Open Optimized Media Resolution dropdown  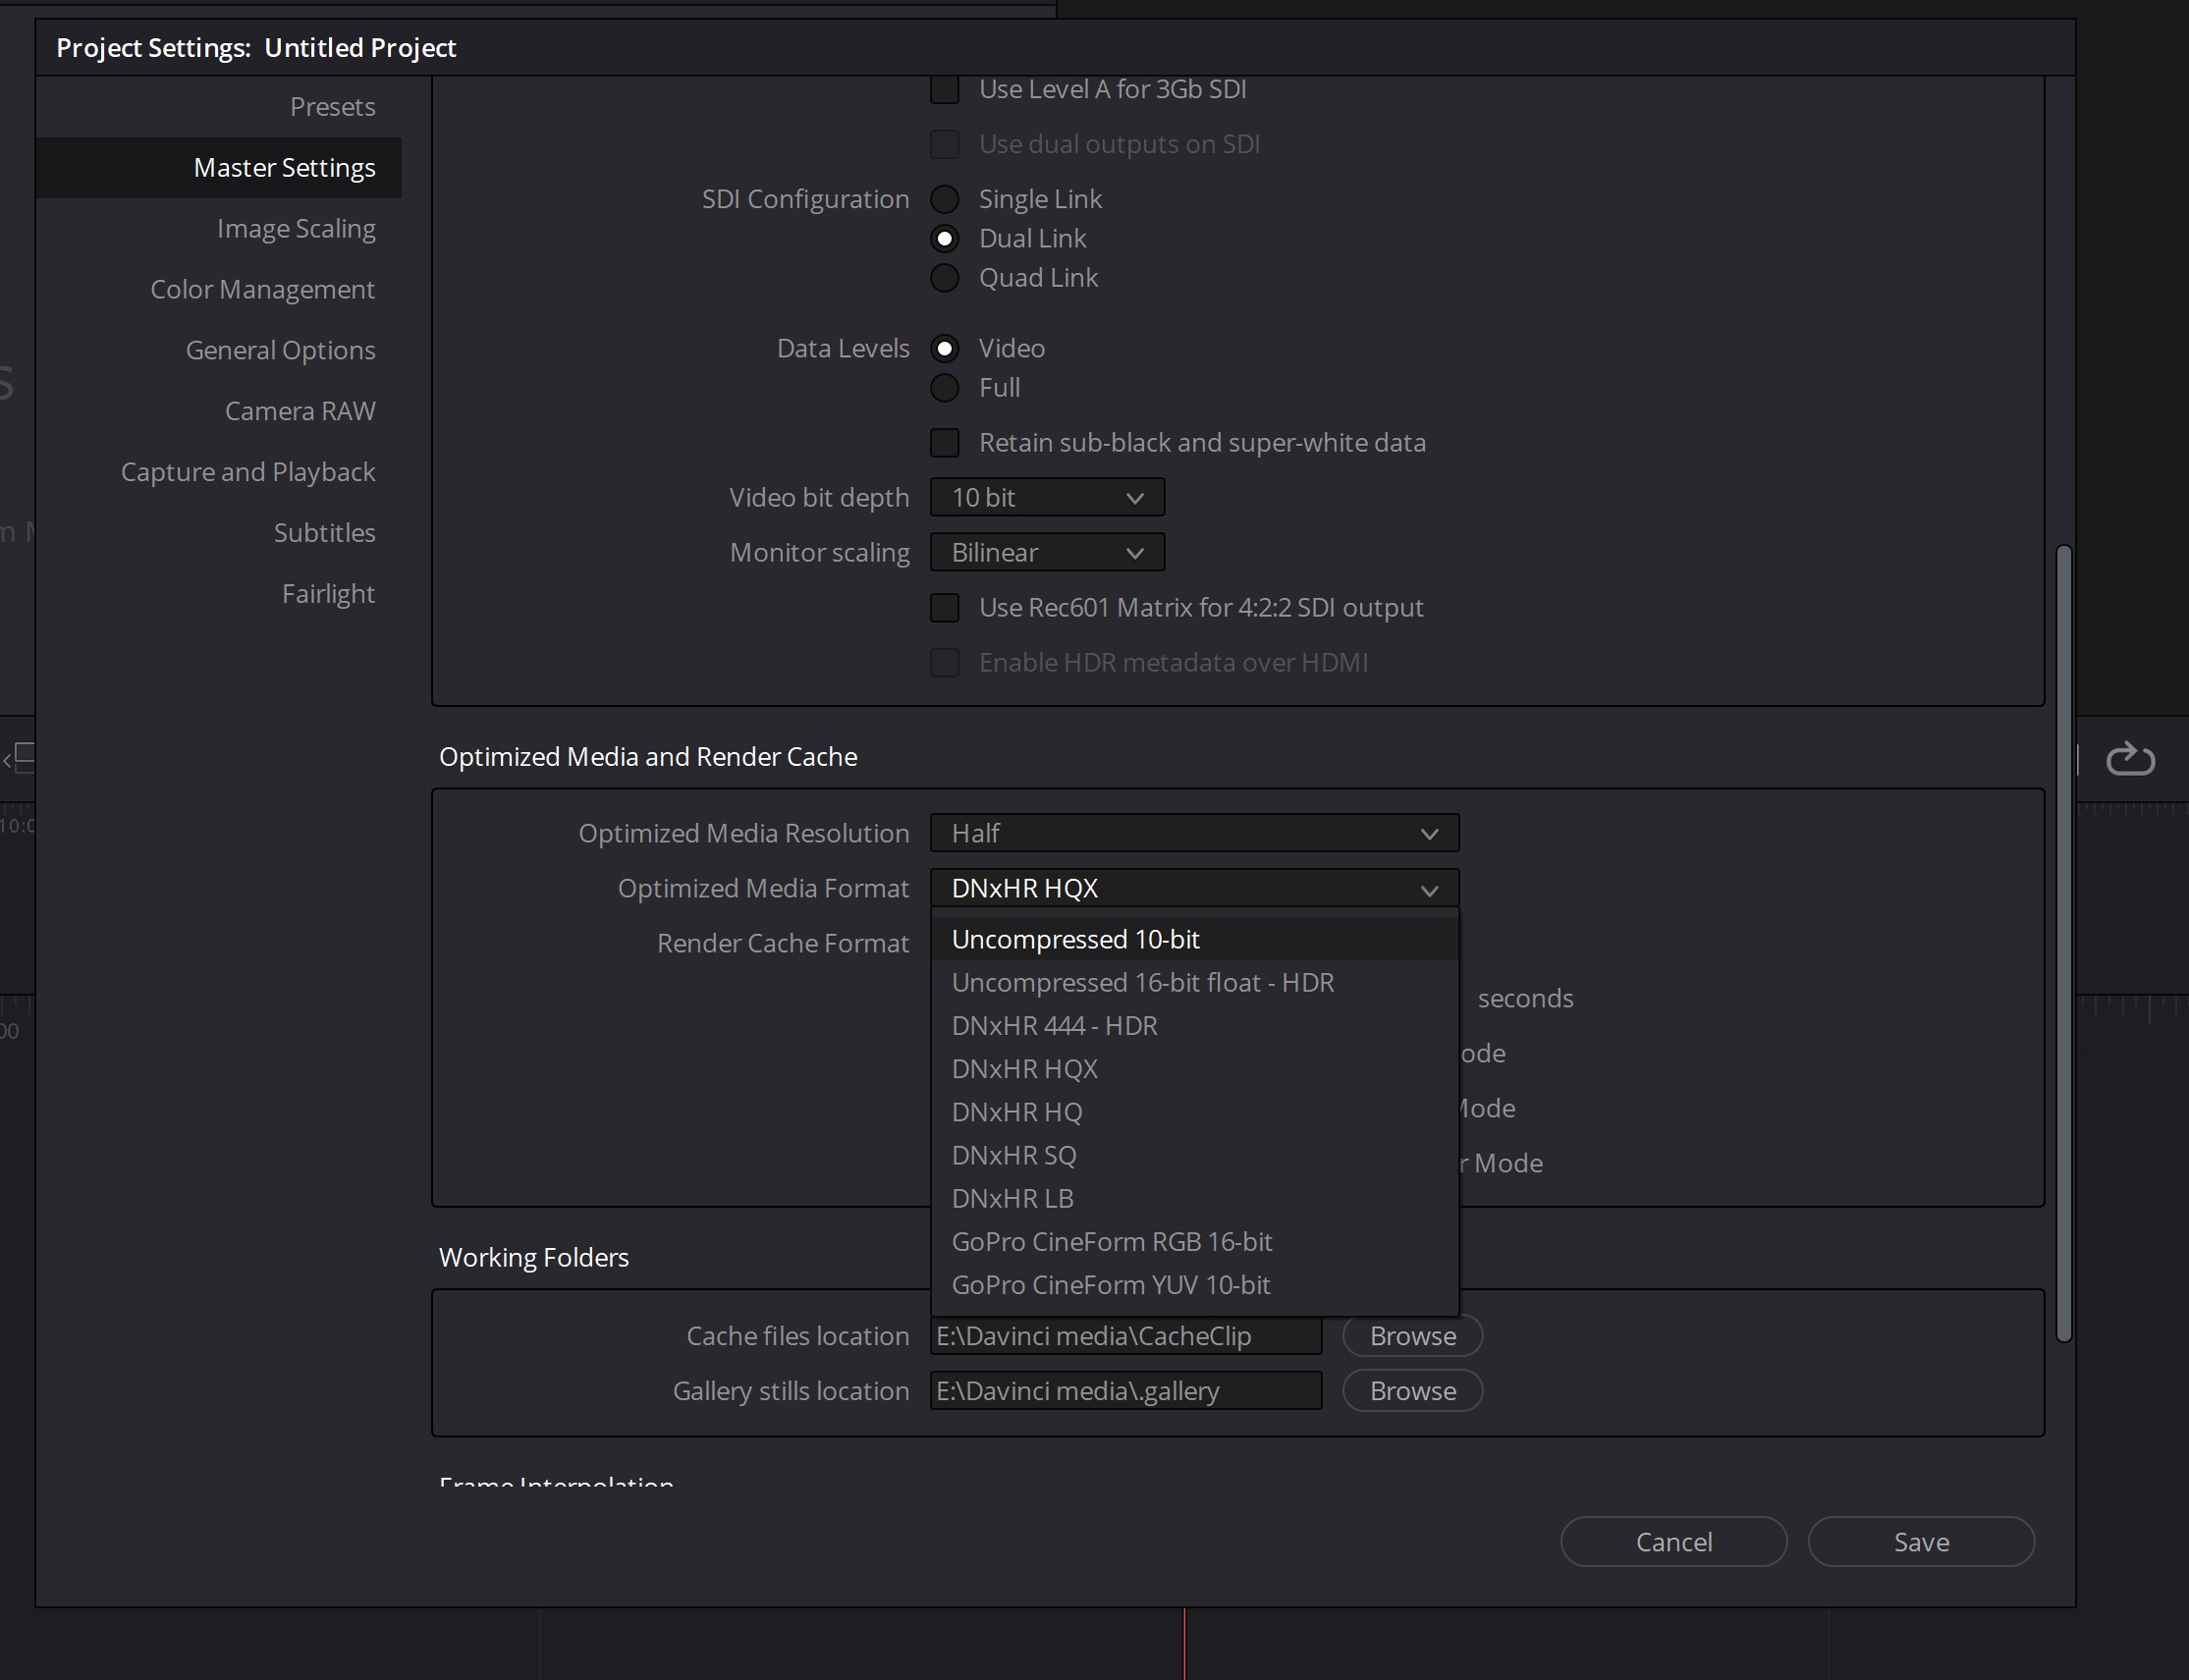pos(1195,833)
